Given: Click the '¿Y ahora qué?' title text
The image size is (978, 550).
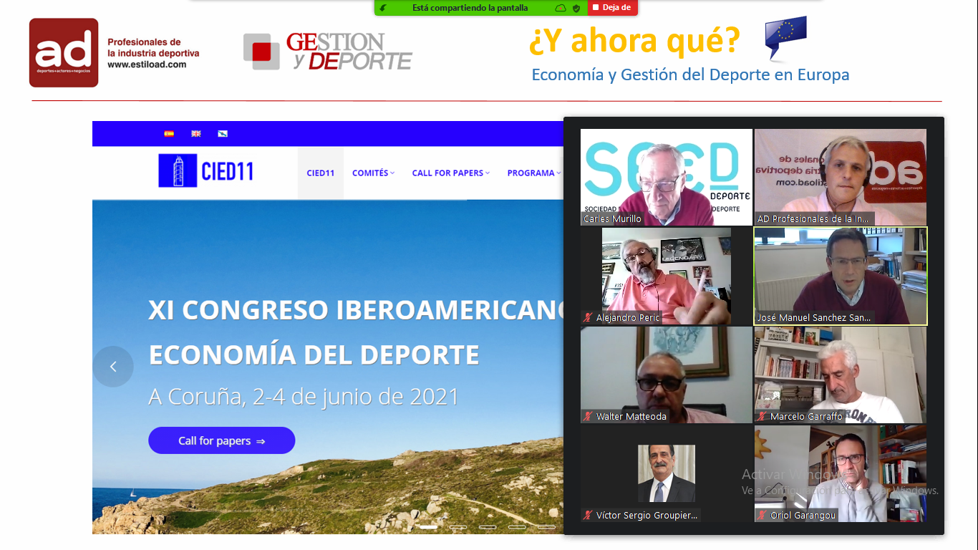Looking at the screenshot, I should click(x=634, y=42).
